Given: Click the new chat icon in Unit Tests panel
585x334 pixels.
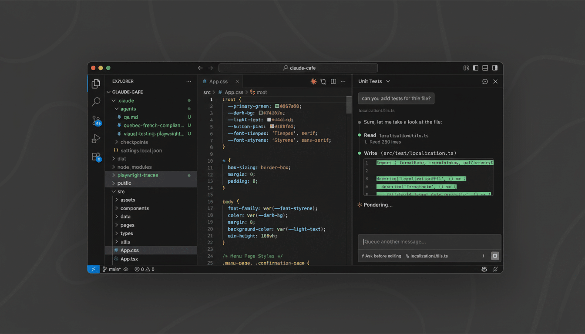Looking at the screenshot, I should click(485, 81).
